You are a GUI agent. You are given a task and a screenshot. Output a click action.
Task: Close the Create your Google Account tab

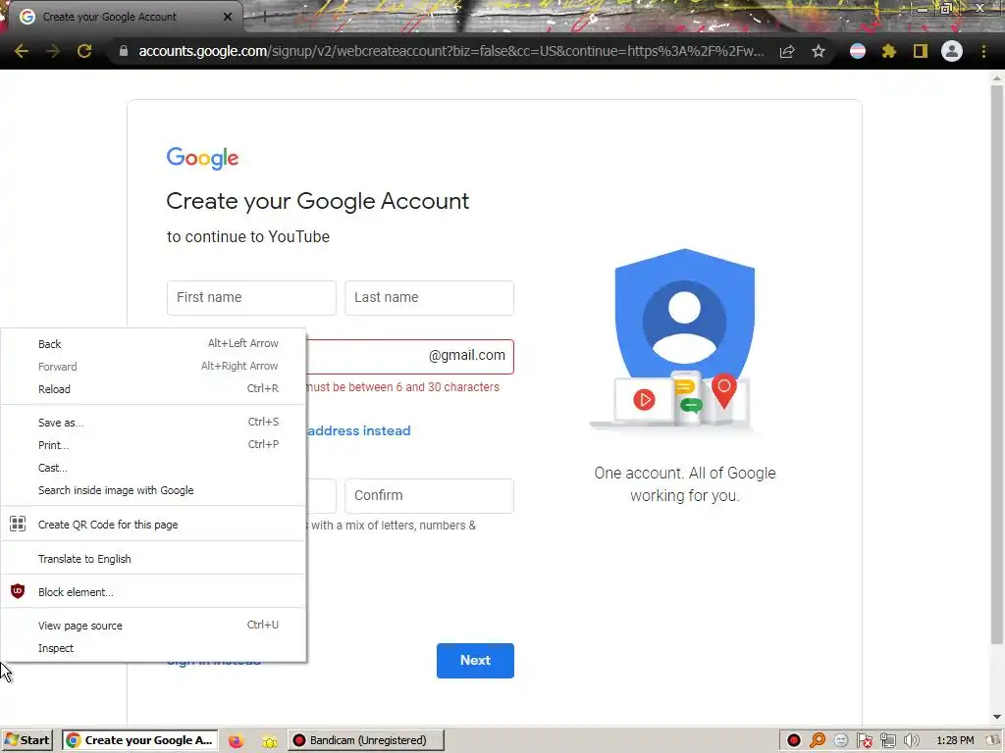click(x=228, y=17)
